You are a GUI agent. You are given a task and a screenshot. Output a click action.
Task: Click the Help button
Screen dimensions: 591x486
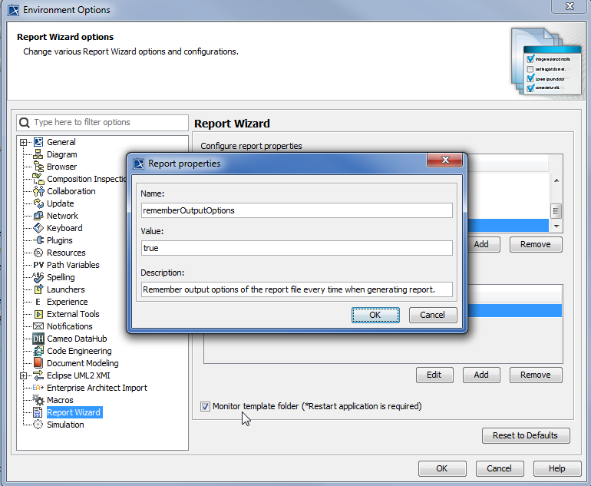(557, 468)
